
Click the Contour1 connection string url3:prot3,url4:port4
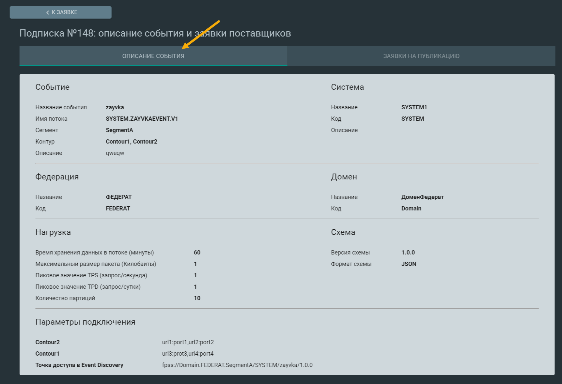[x=188, y=354]
